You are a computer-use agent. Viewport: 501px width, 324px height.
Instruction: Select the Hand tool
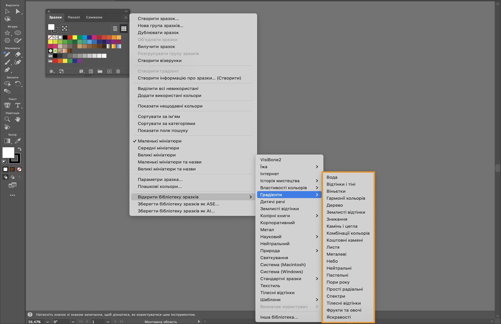(18, 119)
